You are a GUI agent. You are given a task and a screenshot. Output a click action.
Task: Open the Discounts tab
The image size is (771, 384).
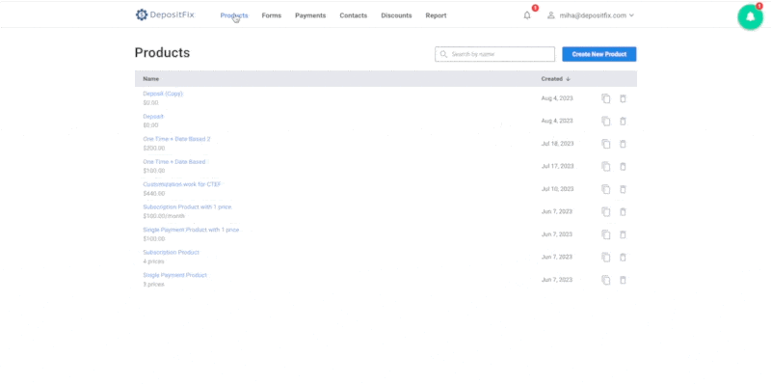coord(396,15)
